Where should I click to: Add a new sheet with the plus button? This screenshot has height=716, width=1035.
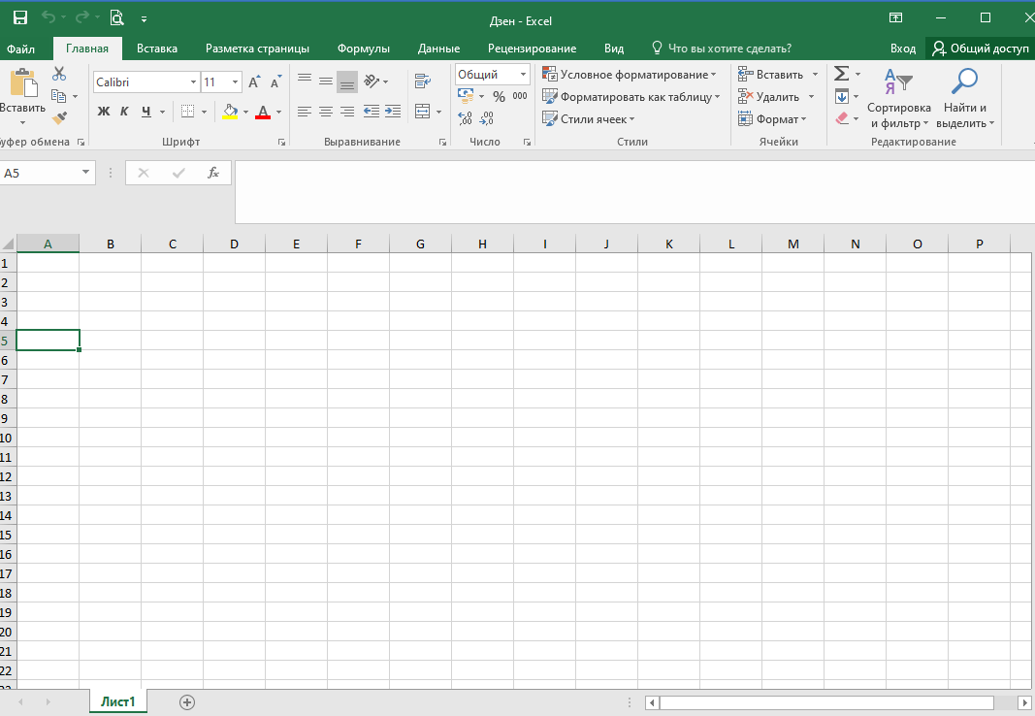[187, 702]
